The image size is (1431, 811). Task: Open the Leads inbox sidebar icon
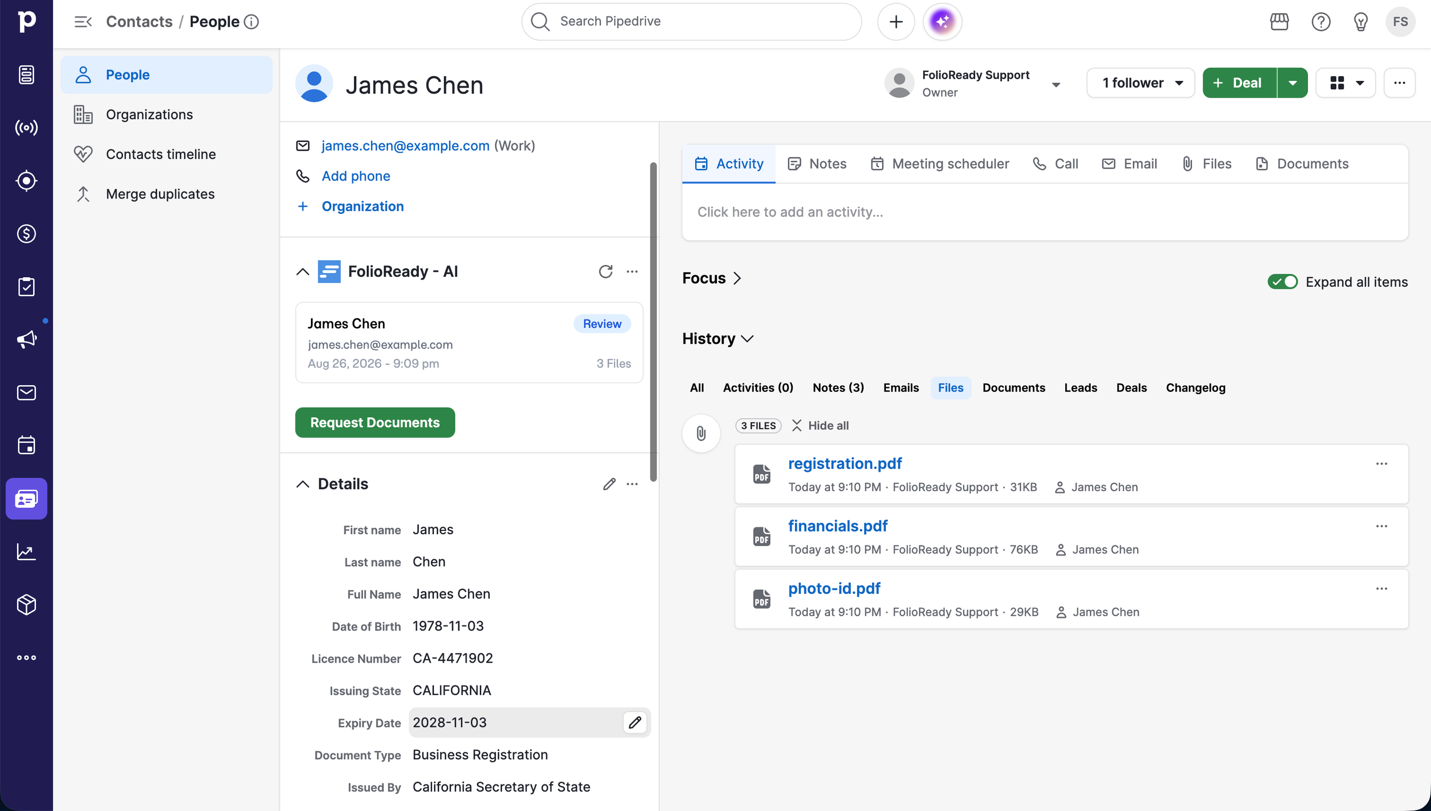(26, 75)
